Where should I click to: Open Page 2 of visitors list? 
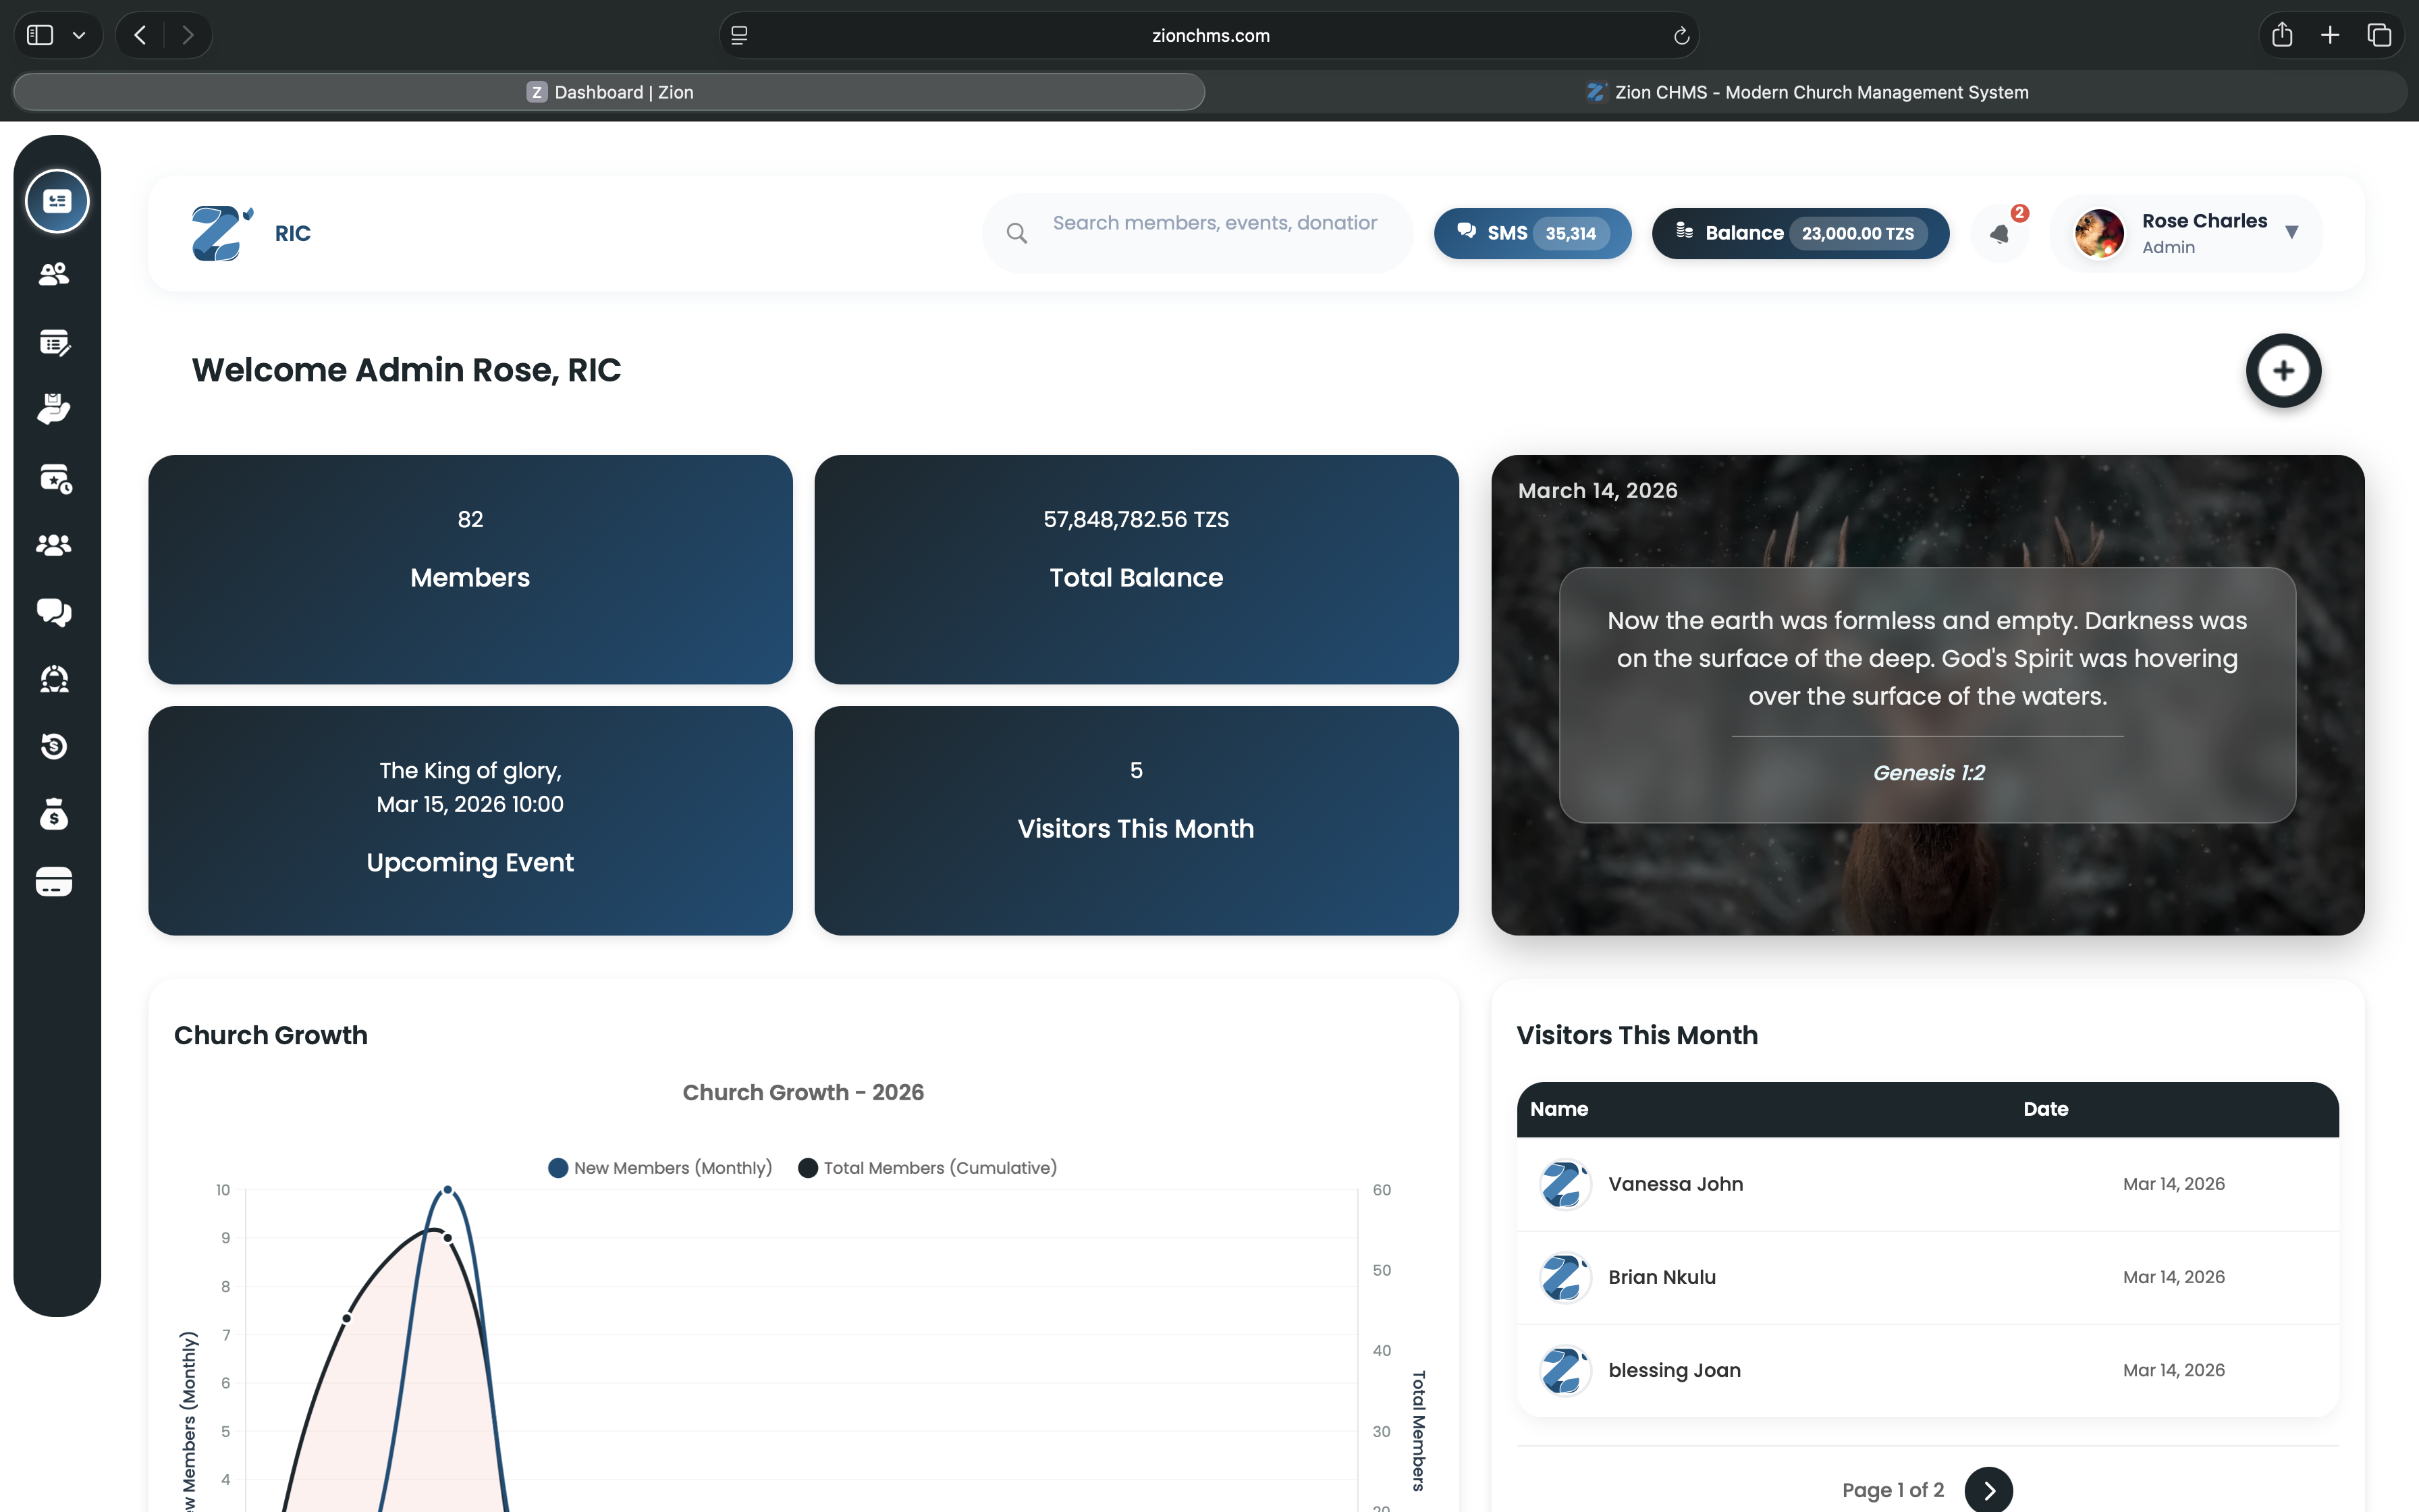pyautogui.click(x=1988, y=1489)
